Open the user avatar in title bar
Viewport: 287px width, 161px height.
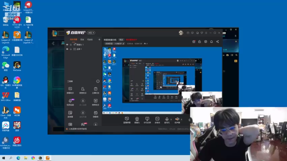tap(181, 33)
